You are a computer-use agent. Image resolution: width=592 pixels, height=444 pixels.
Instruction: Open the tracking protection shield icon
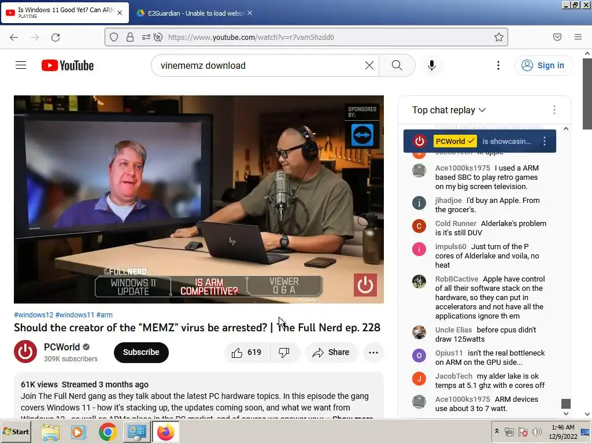pos(114,37)
